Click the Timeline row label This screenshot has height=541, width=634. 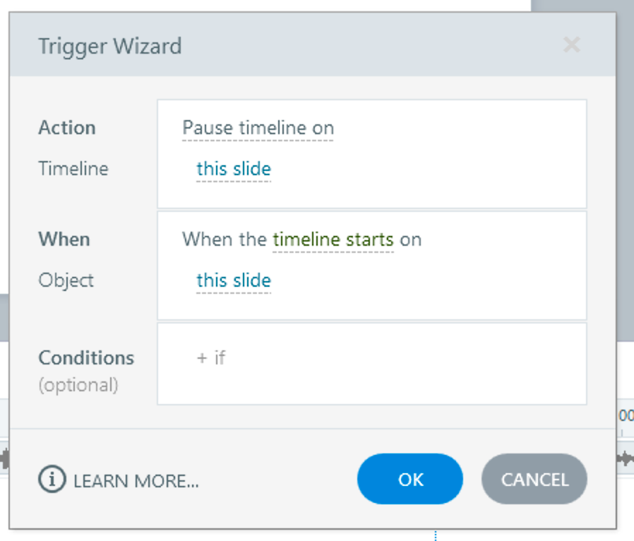[x=73, y=169]
